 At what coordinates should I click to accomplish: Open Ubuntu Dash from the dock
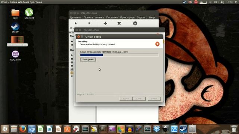tap(5, 129)
